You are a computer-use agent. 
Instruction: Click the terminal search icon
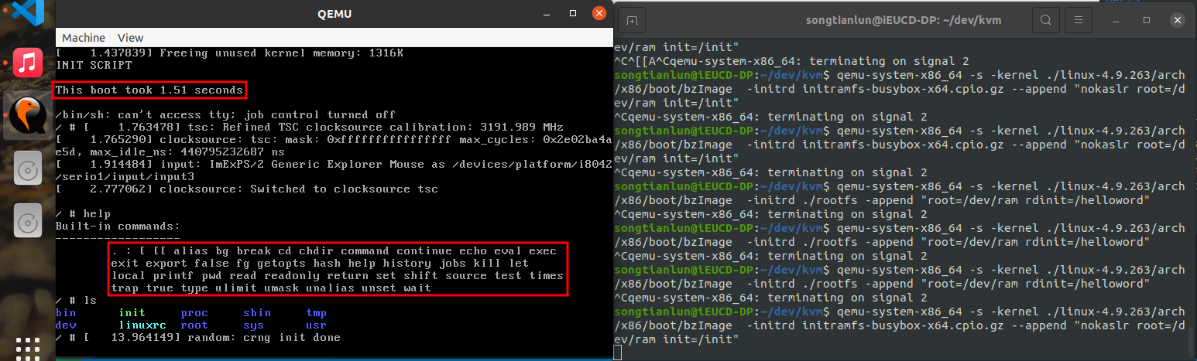click(1046, 19)
